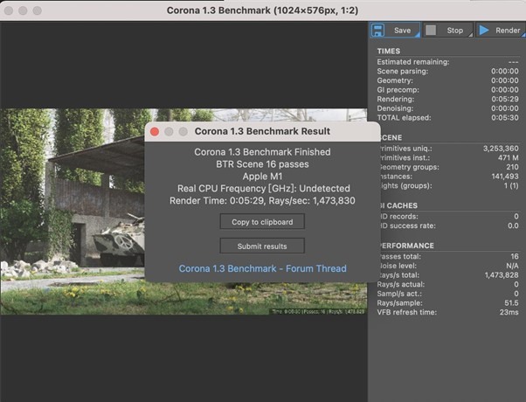Open the Stop button dropdown corner arrow

pyautogui.click(x=470, y=35)
